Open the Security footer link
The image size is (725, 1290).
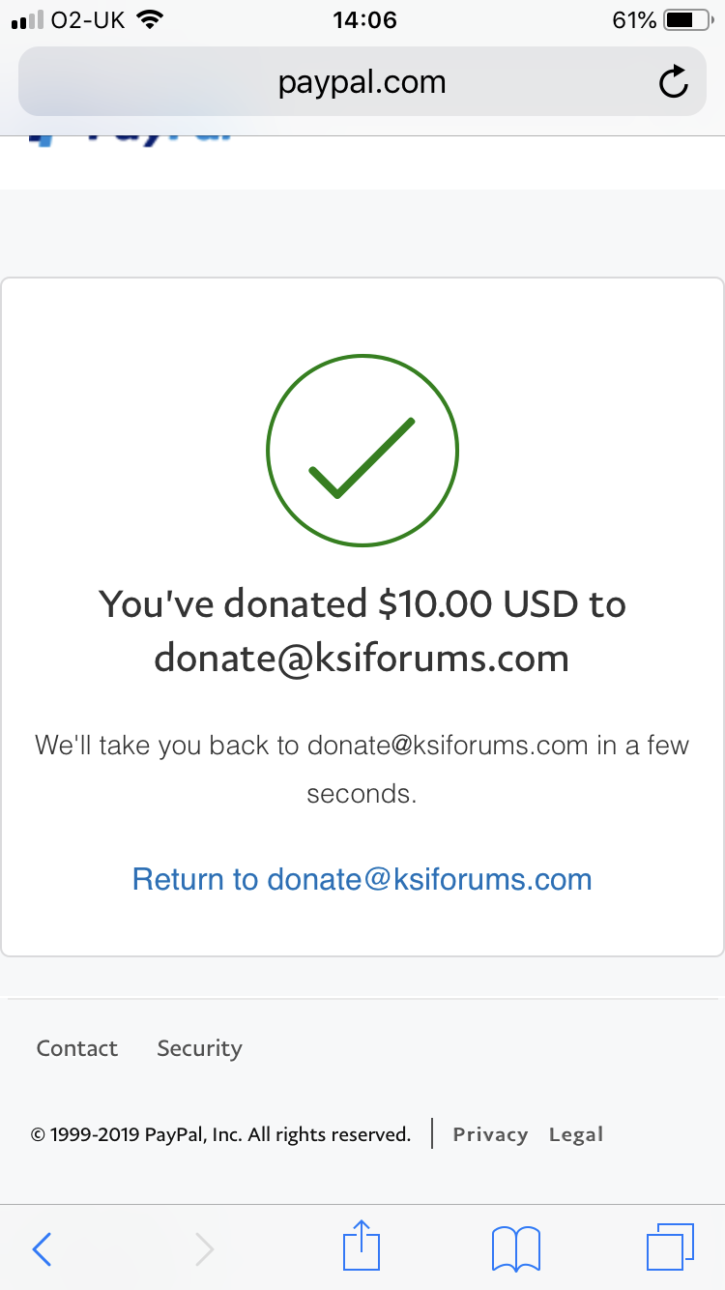click(x=200, y=1048)
